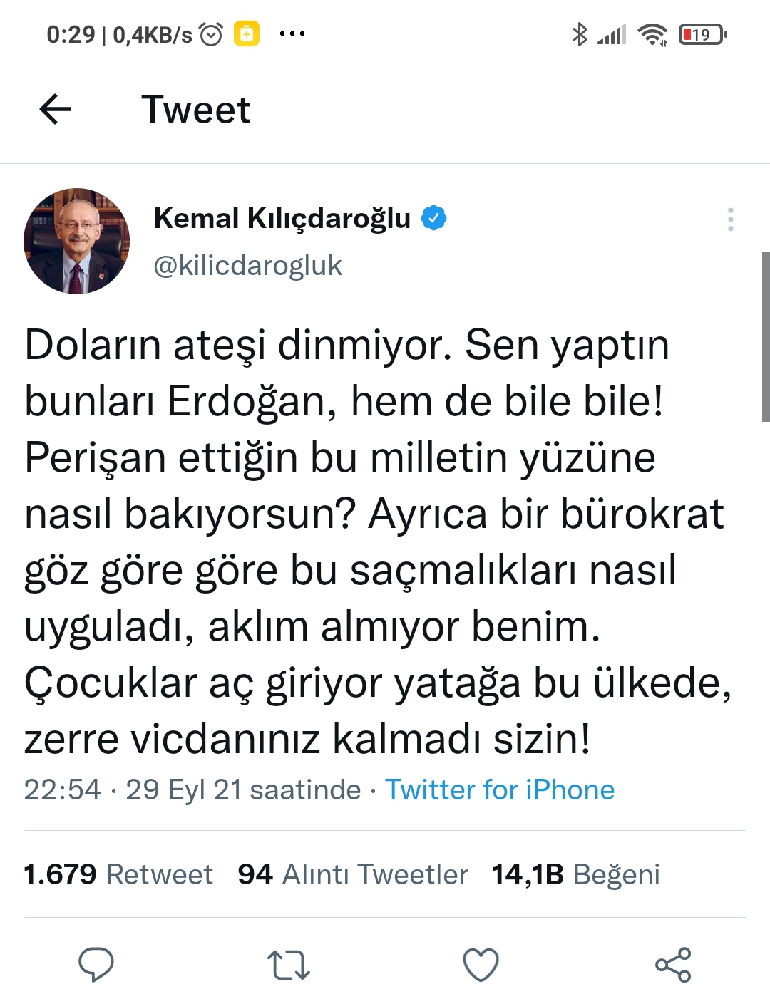Tap the retweet arrows icon
The height and width of the screenshot is (994, 770).
(288, 965)
